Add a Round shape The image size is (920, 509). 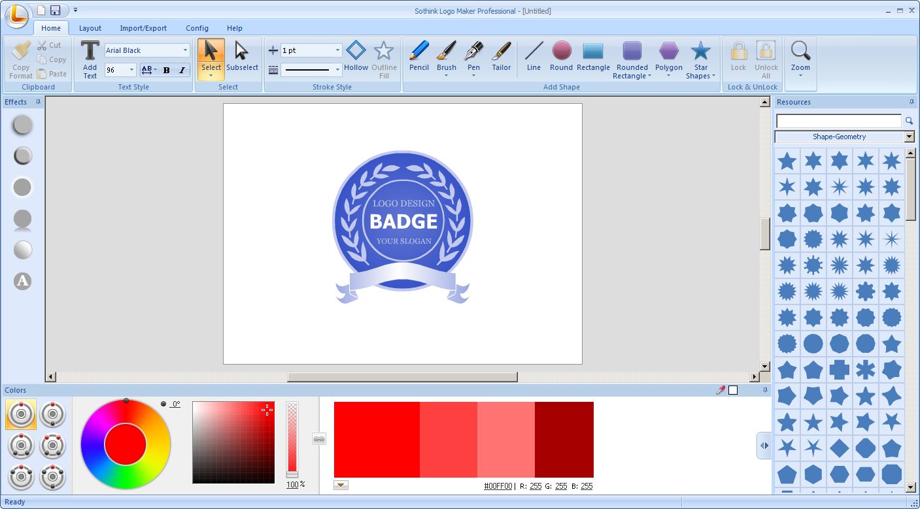tap(561, 56)
